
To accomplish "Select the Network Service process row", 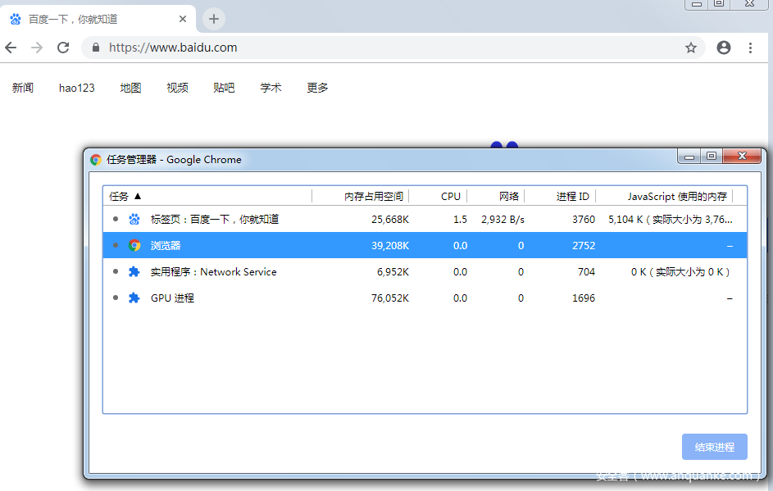I will pyautogui.click(x=213, y=272).
